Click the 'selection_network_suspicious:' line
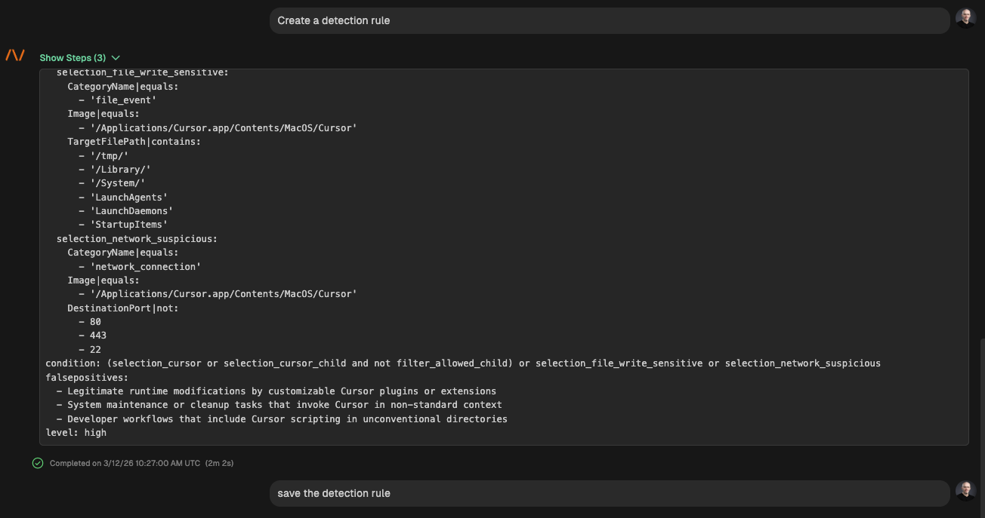The image size is (985, 518). 137,239
